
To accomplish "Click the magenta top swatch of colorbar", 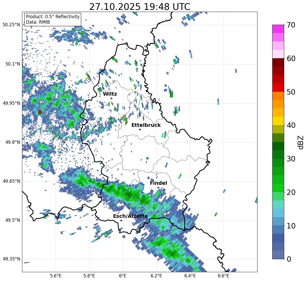I will point(278,29).
